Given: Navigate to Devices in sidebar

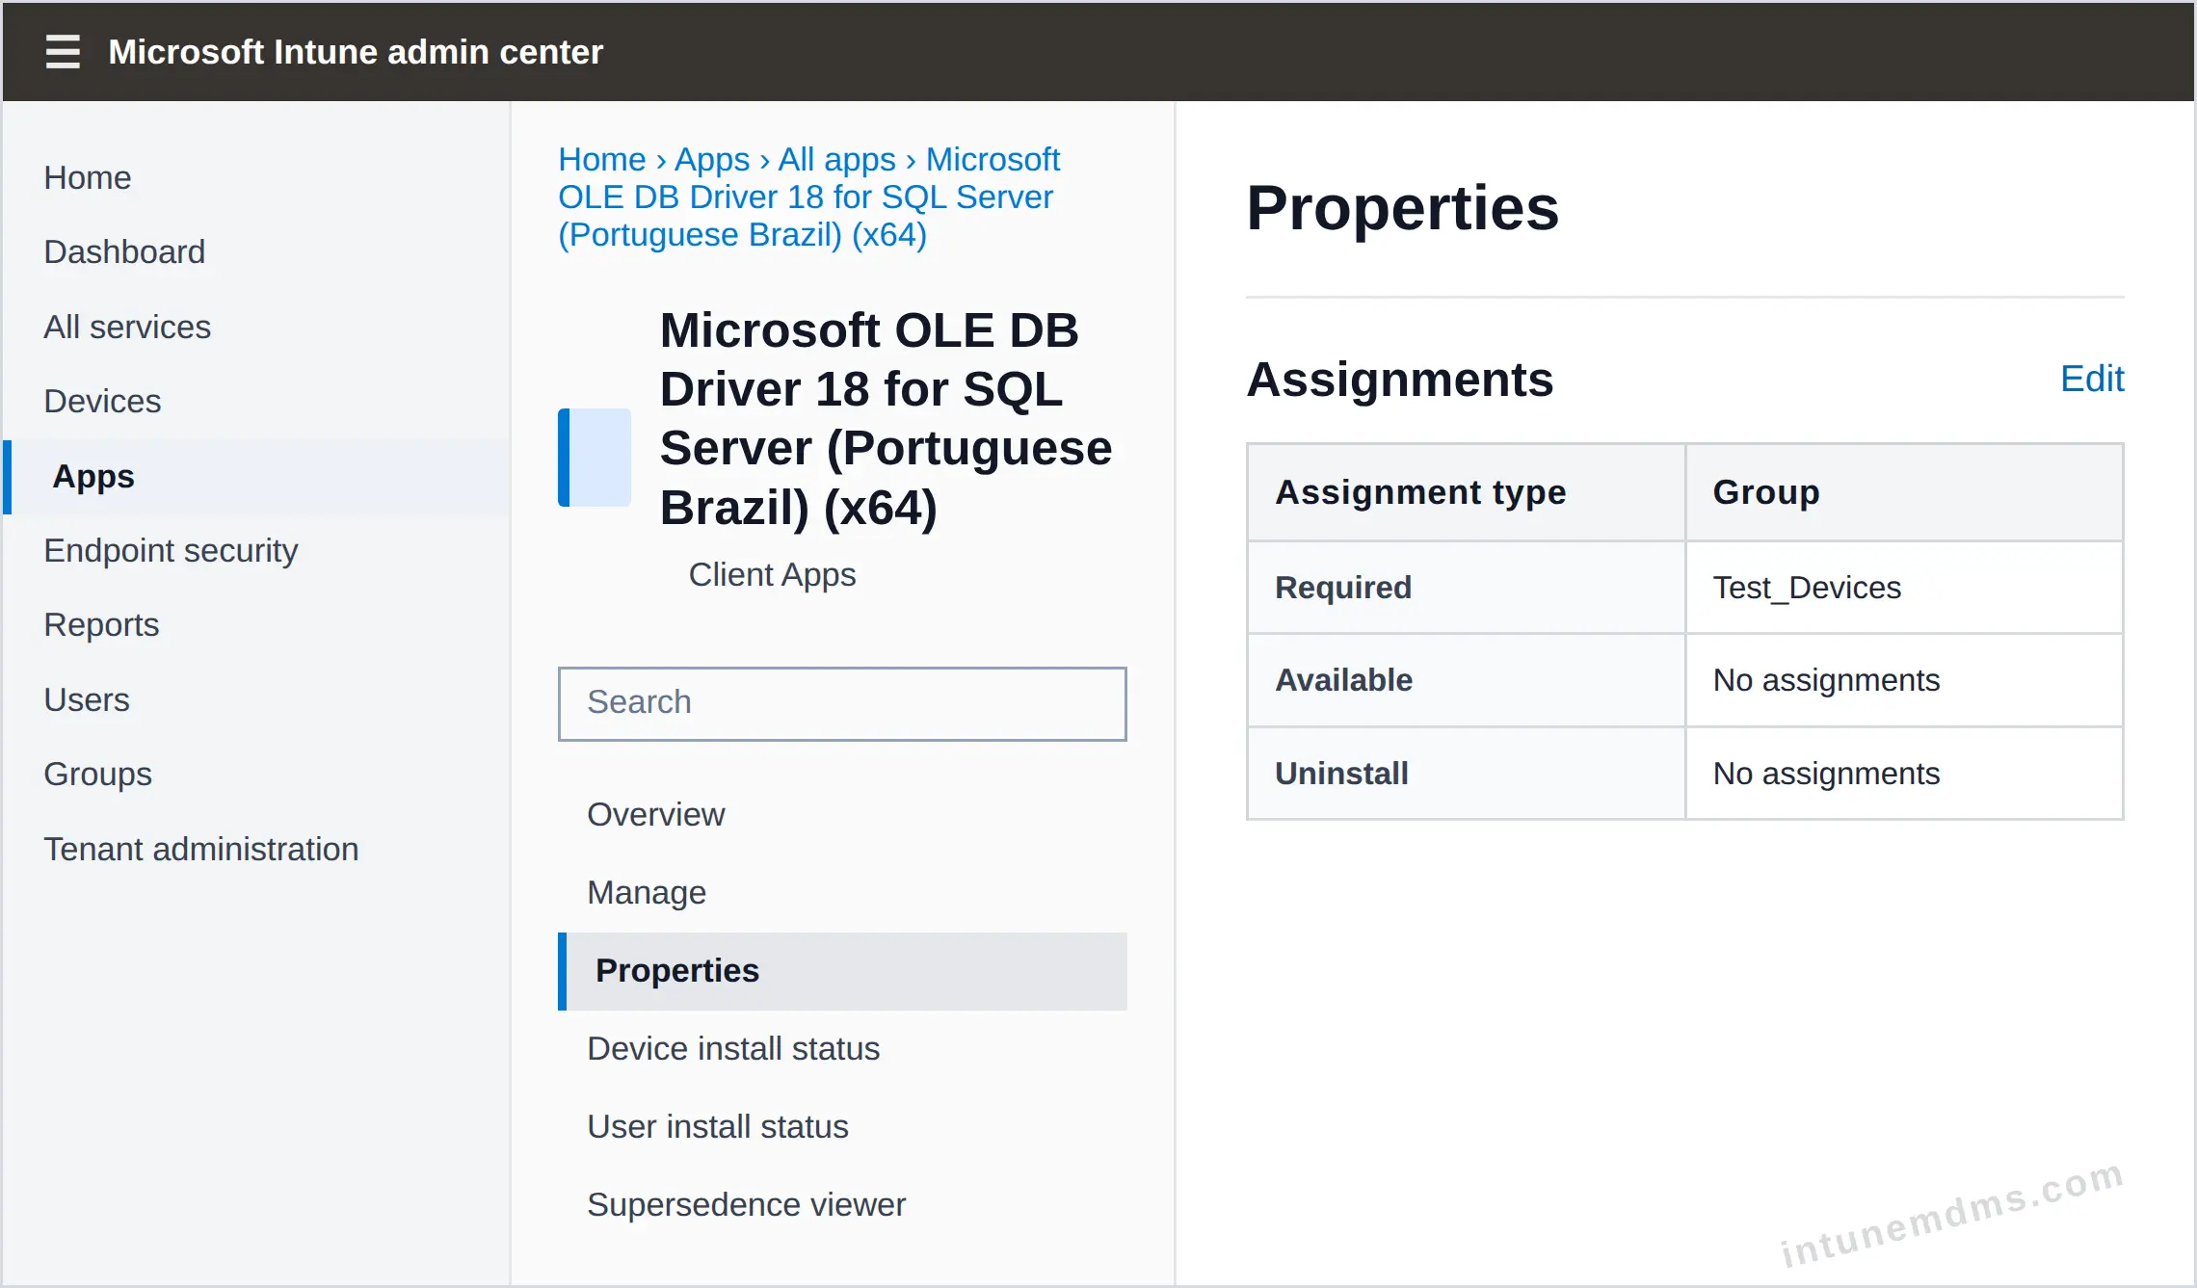Looking at the screenshot, I should click(102, 402).
